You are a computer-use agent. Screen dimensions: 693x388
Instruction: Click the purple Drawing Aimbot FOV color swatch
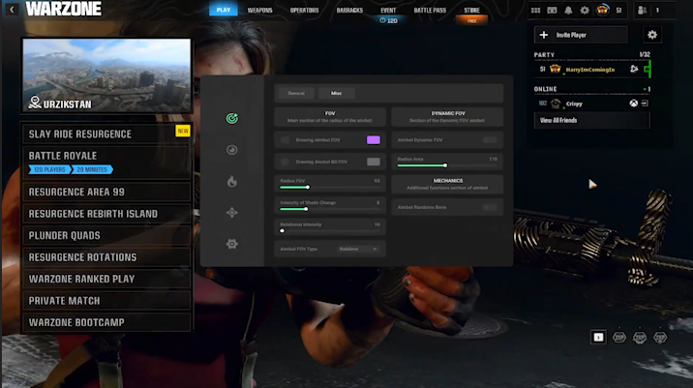click(373, 139)
